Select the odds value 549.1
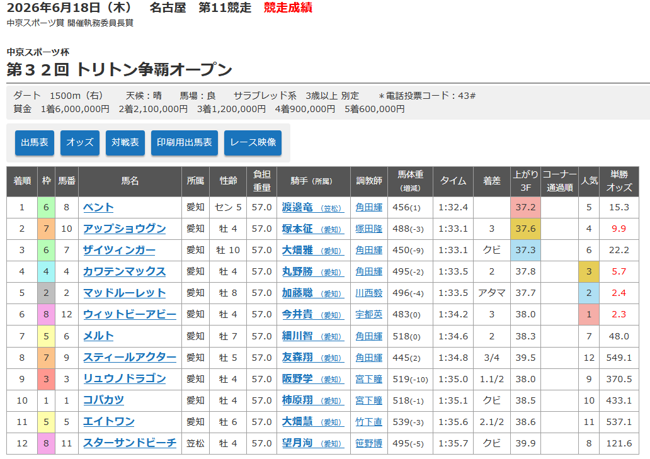This screenshot has width=650, height=459. point(619,358)
